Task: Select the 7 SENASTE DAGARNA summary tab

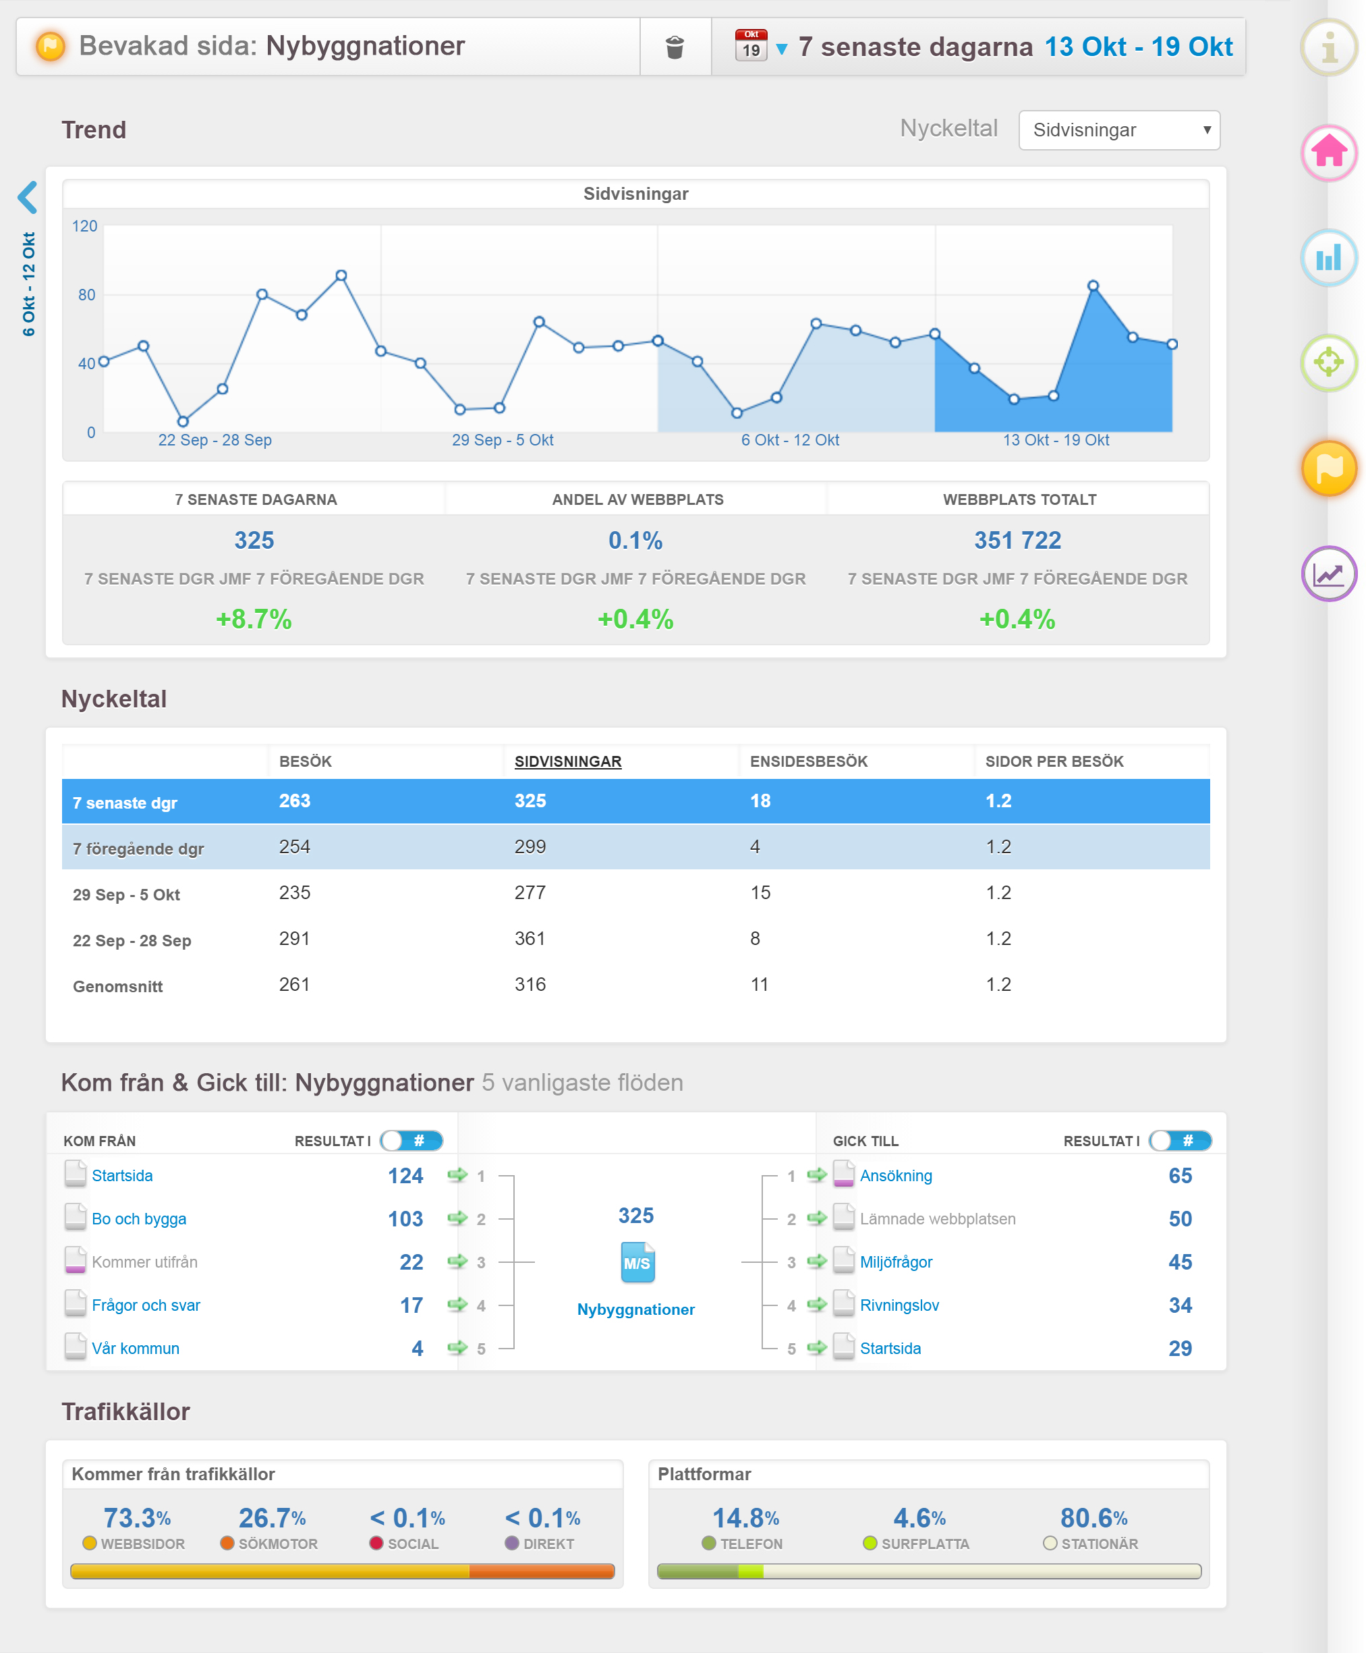Action: tap(255, 499)
